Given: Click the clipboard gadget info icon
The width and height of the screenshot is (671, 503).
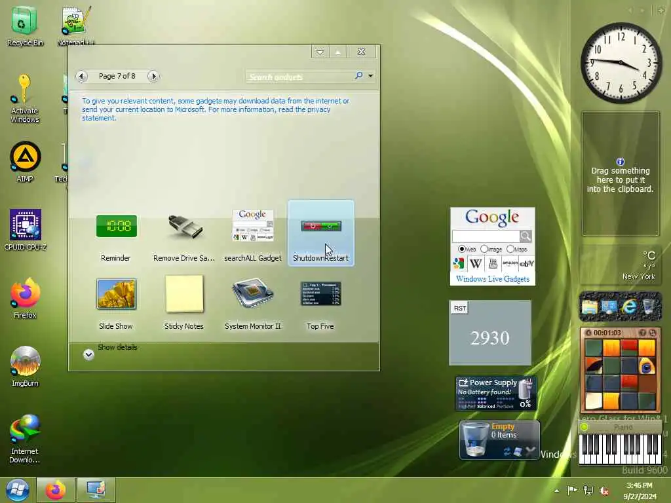Looking at the screenshot, I should 621,162.
